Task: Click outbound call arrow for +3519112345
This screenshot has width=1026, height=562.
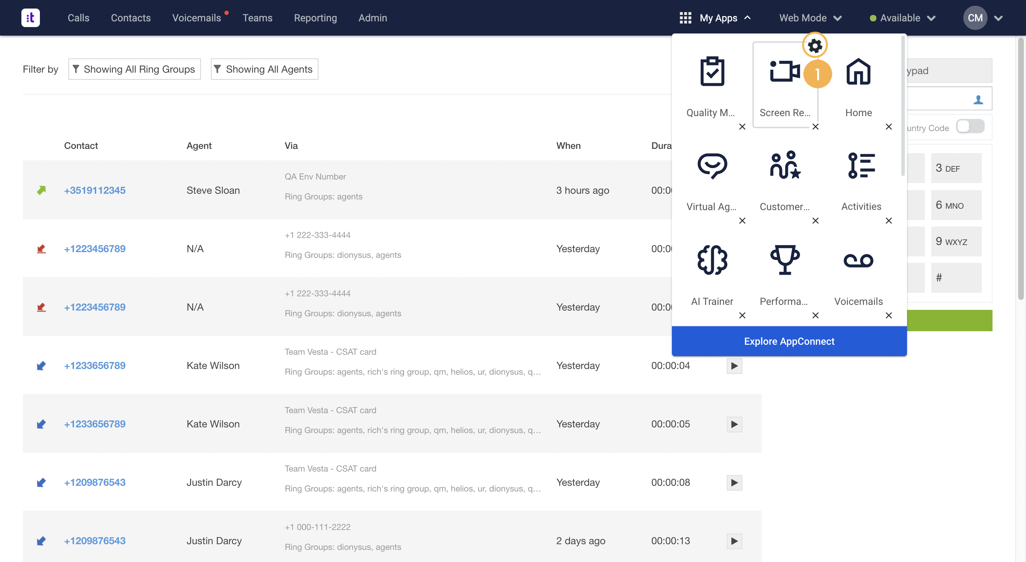Action: click(x=41, y=190)
